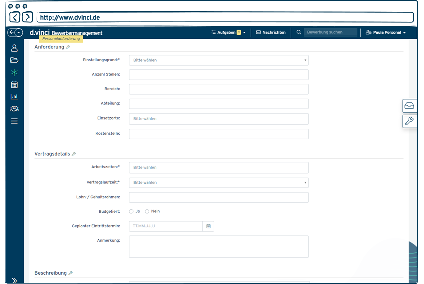
Task: Open date picker calendar icon for Eintrittstermin
Action: 208,226
